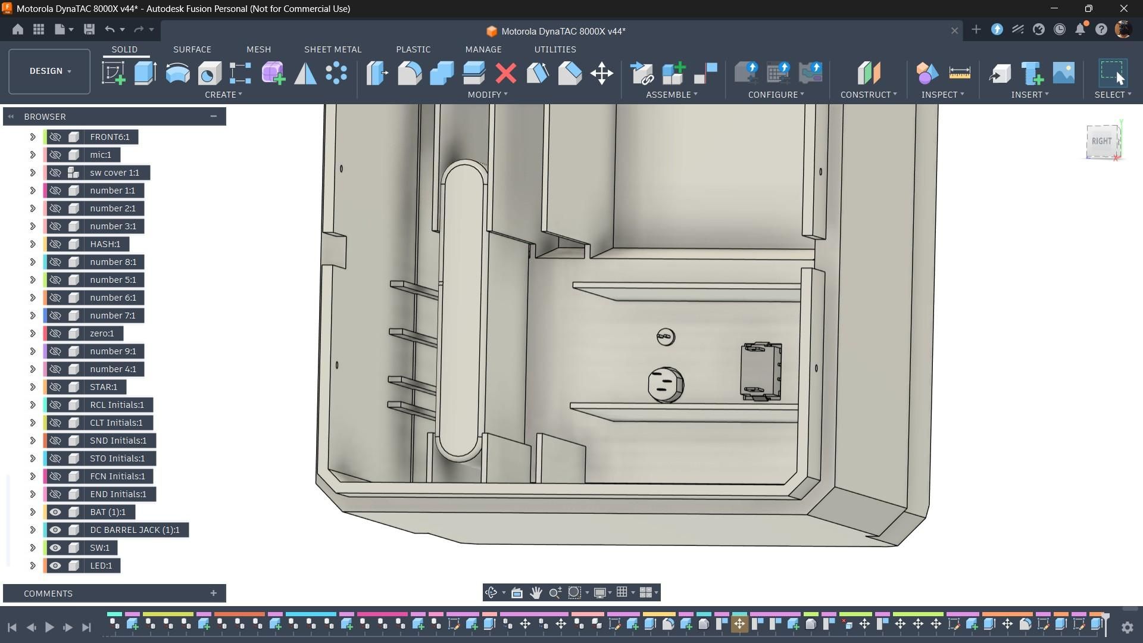Switch to the PLASTIC tab
This screenshot has width=1143, height=643.
[413, 49]
